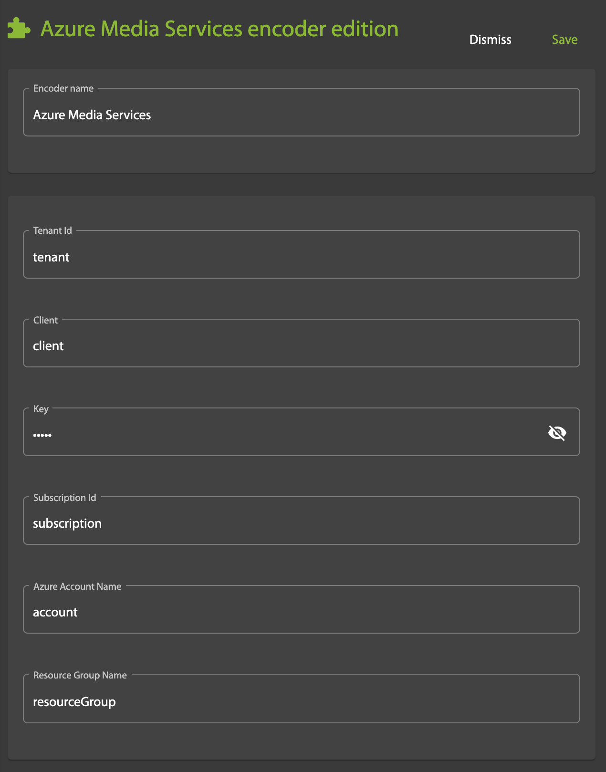
Task: Click the 'Azure Account Name' floating label
Action: (x=77, y=586)
